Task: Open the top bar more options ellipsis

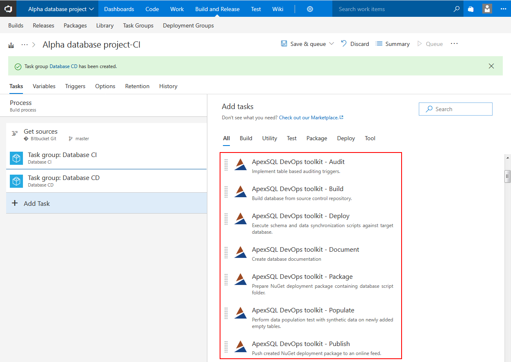Action: pyautogui.click(x=503, y=9)
